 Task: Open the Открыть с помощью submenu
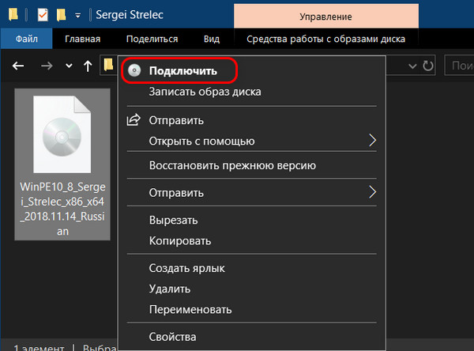252,141
